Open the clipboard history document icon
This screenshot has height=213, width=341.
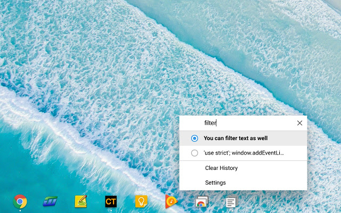click(x=232, y=201)
